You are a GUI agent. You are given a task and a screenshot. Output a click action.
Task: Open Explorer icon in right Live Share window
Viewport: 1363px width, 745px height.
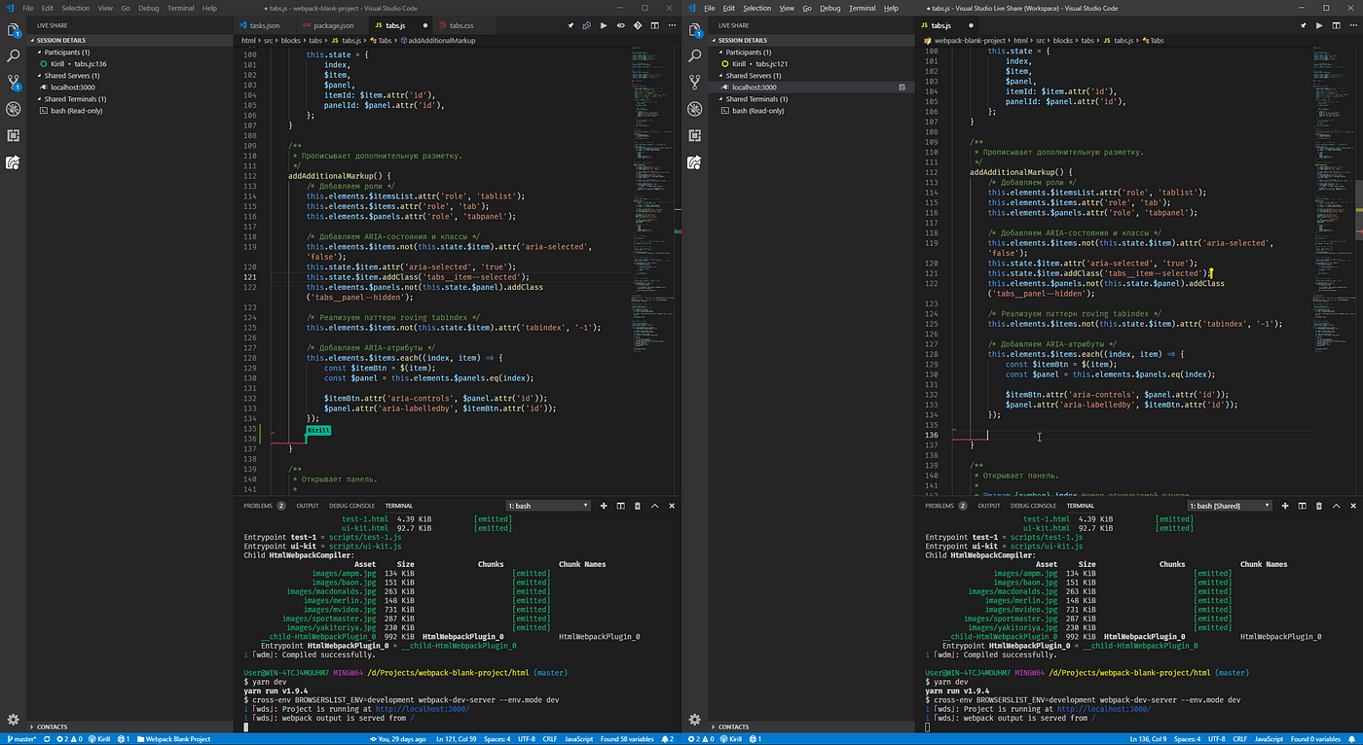point(694,30)
